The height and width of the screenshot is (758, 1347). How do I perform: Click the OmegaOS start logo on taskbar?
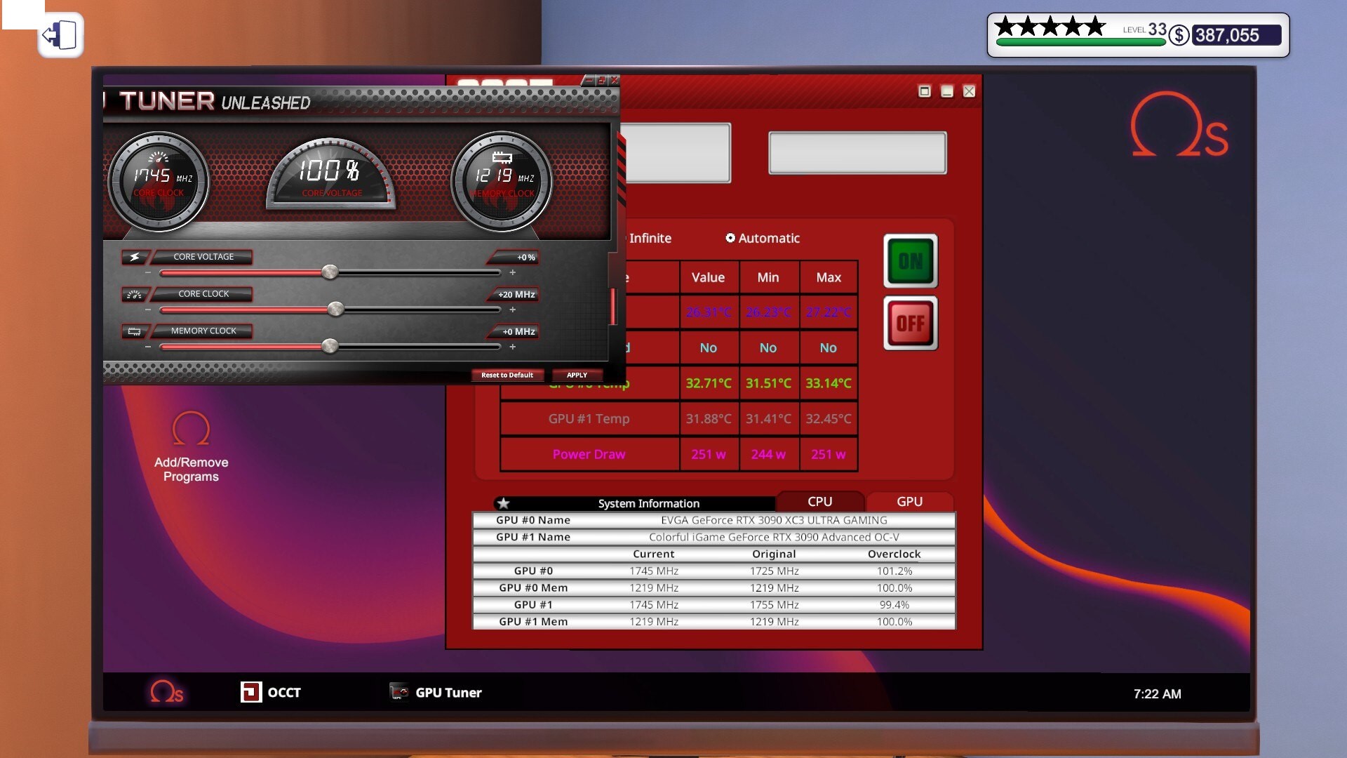point(167,692)
